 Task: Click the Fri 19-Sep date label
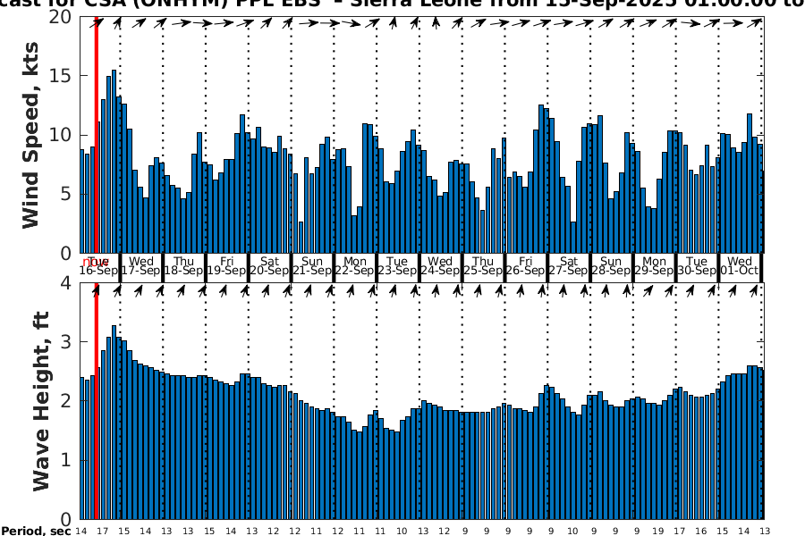(x=227, y=266)
